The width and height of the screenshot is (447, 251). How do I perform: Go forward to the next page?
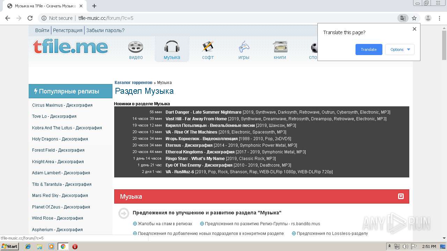tap(19, 18)
